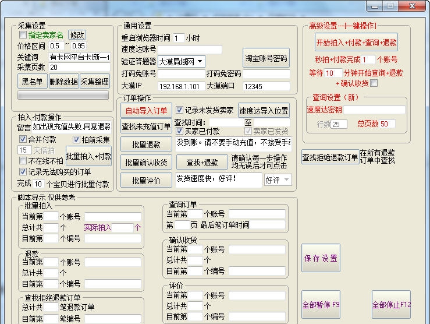This screenshot has width=430, height=324.
Task: Click the 保存设置 button
Action: click(x=321, y=258)
